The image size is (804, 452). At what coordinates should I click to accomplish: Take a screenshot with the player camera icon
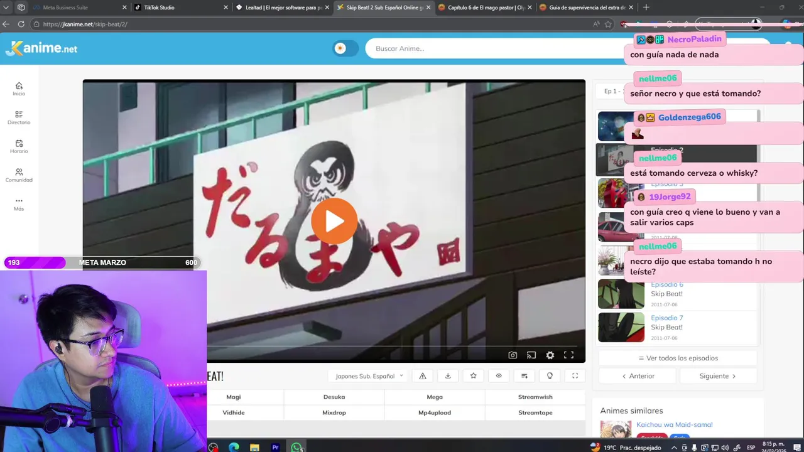(x=513, y=355)
